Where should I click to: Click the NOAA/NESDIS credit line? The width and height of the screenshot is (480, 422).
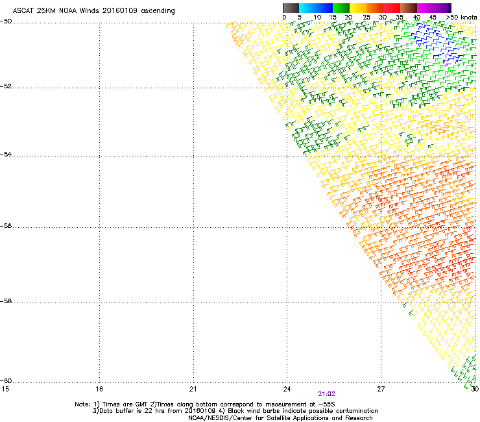click(x=280, y=418)
